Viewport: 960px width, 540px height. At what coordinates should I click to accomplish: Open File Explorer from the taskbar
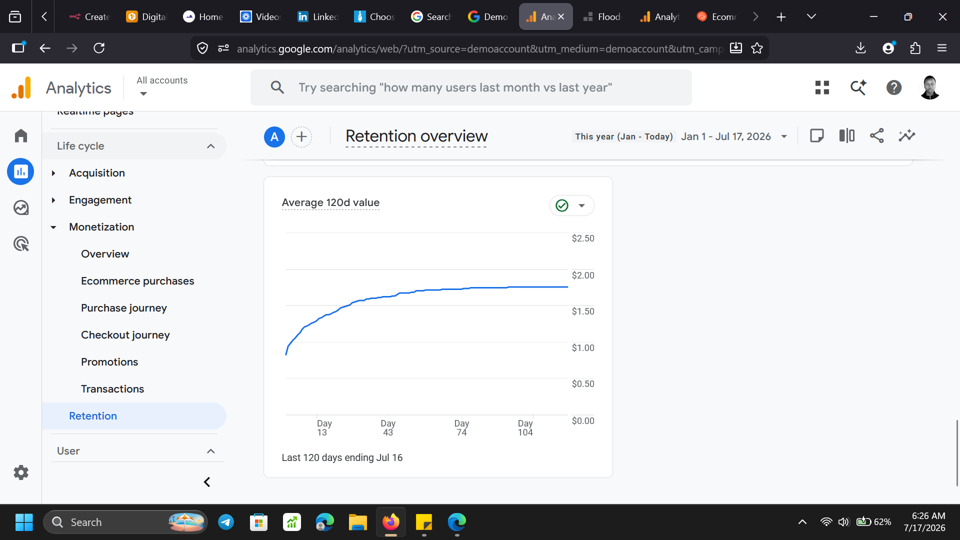point(358,522)
